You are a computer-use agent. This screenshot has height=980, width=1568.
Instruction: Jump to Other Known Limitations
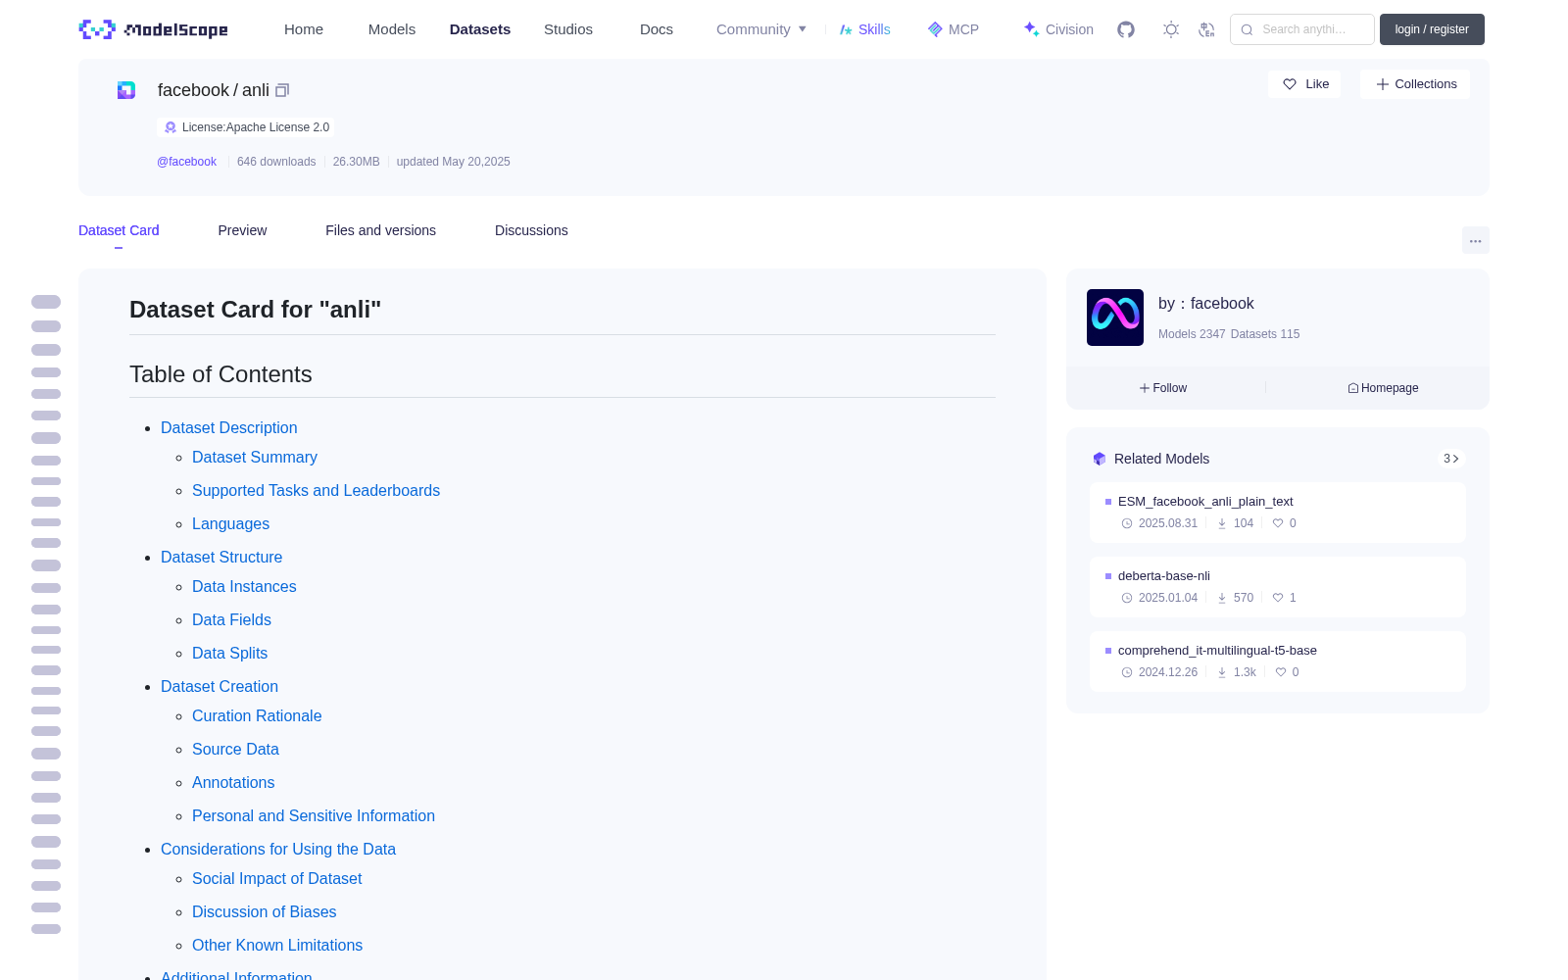[277, 946]
